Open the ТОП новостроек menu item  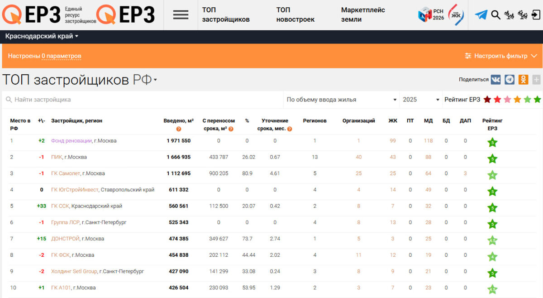click(295, 15)
